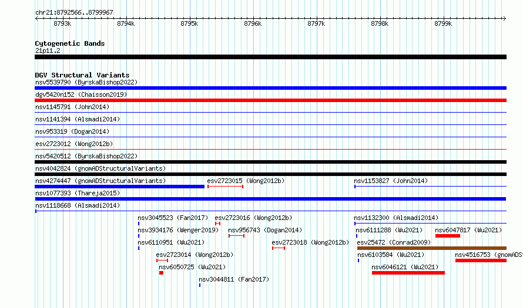The image size is (523, 308).
Task: Click the 21p11.2 cytogenetic band bar
Action: point(270,57)
